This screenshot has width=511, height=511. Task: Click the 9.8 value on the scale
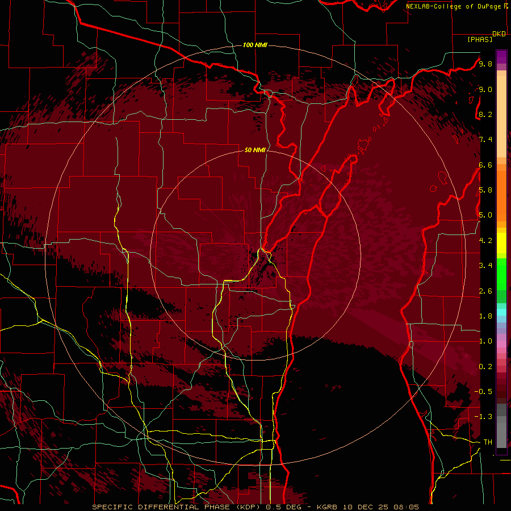[485, 64]
